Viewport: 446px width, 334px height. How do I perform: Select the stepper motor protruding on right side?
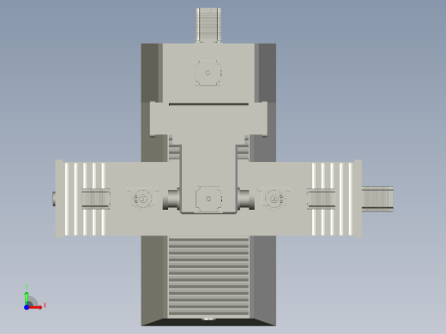[377, 199]
